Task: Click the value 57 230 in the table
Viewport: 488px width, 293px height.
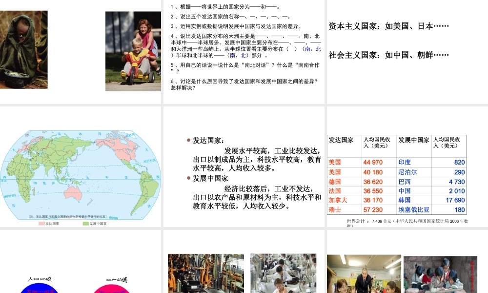Action: [x=373, y=210]
